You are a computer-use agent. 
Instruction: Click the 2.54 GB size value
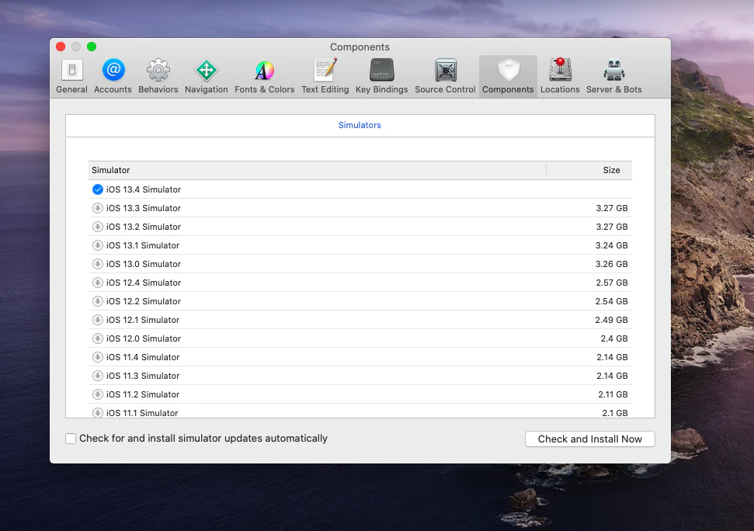(612, 301)
